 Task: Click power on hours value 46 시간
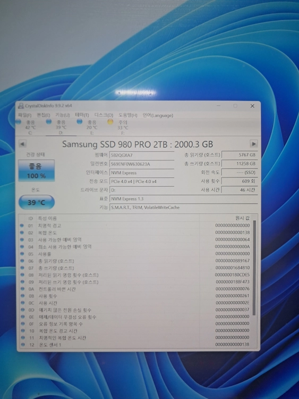tap(240, 190)
